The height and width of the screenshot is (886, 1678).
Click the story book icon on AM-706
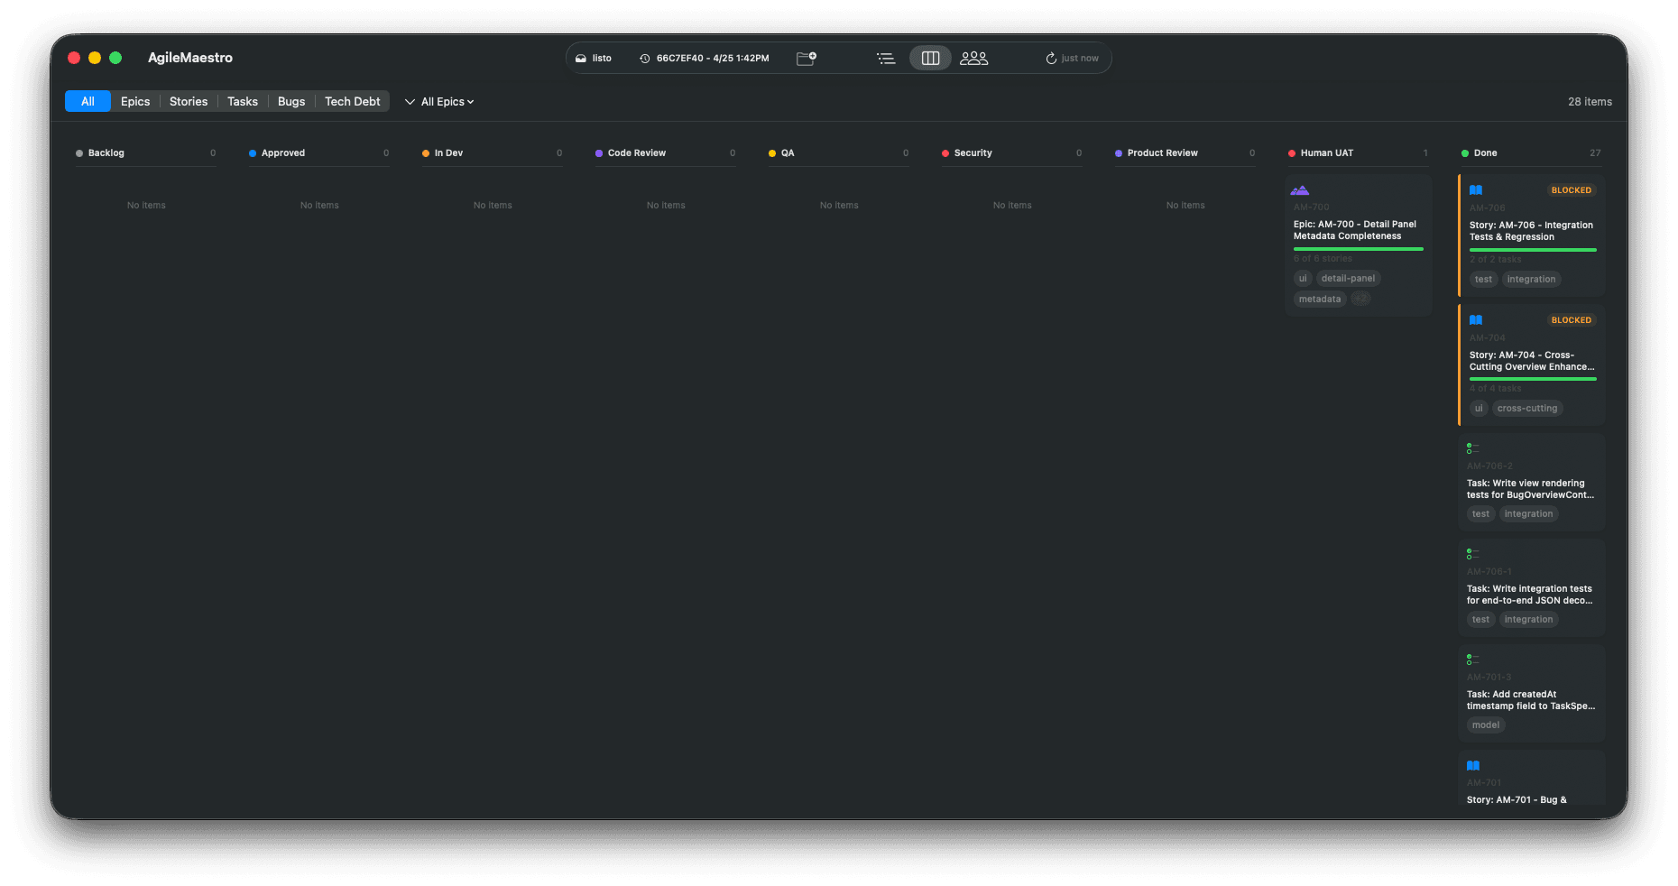[1476, 190]
